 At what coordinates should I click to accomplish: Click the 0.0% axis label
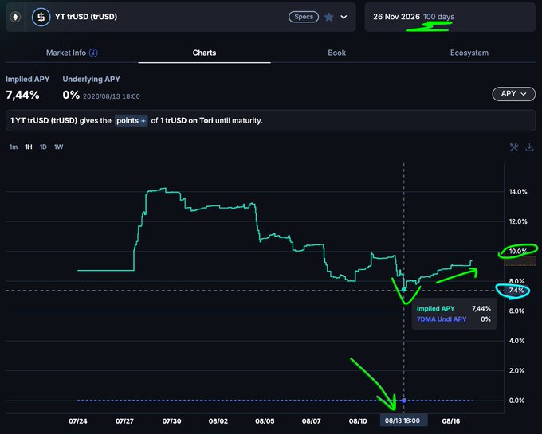pos(516,401)
